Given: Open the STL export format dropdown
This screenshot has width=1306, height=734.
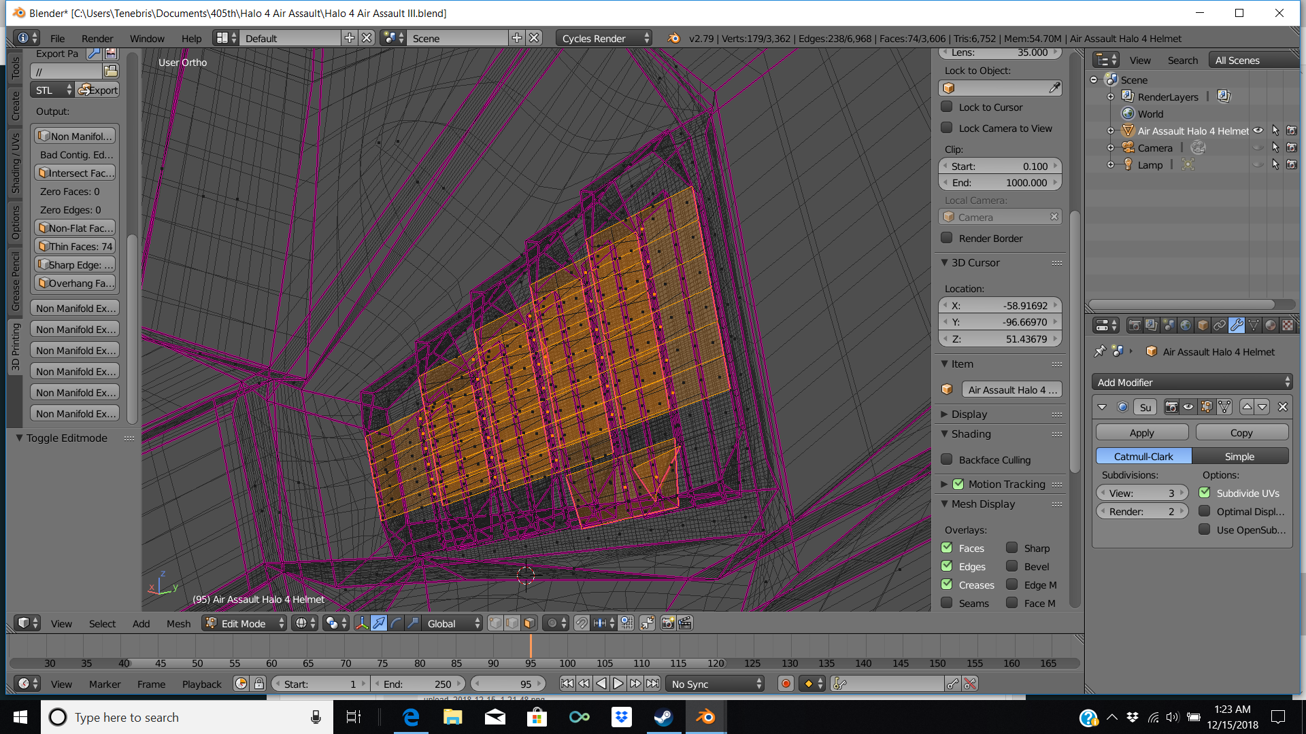Looking at the screenshot, I should click(x=52, y=90).
